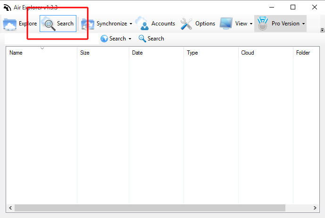Expand the Pro Version dropdown arrow
The width and height of the screenshot is (325, 218).
pos(303,24)
